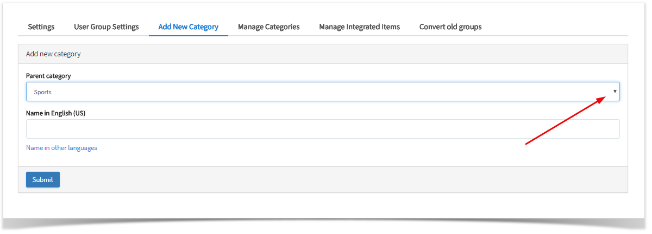The image size is (652, 234).
Task: Click the blank area under the languages link
Action: tap(323, 159)
